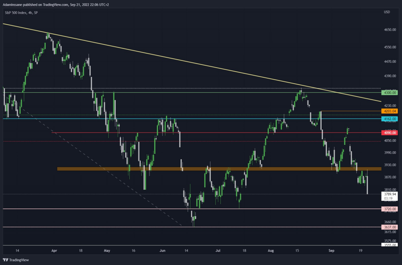Click the 3637.00 price label
402x265 pixels.
click(390, 227)
